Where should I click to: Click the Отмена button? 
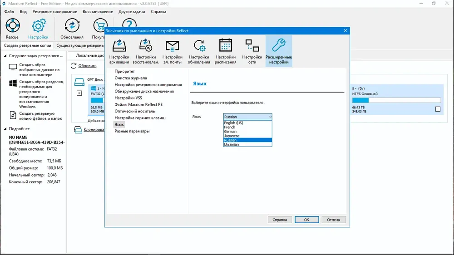(x=333, y=220)
